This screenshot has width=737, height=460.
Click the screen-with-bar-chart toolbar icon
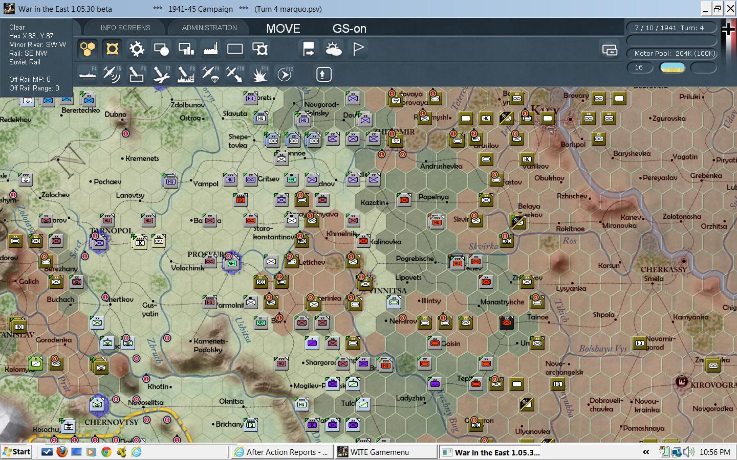click(186, 49)
